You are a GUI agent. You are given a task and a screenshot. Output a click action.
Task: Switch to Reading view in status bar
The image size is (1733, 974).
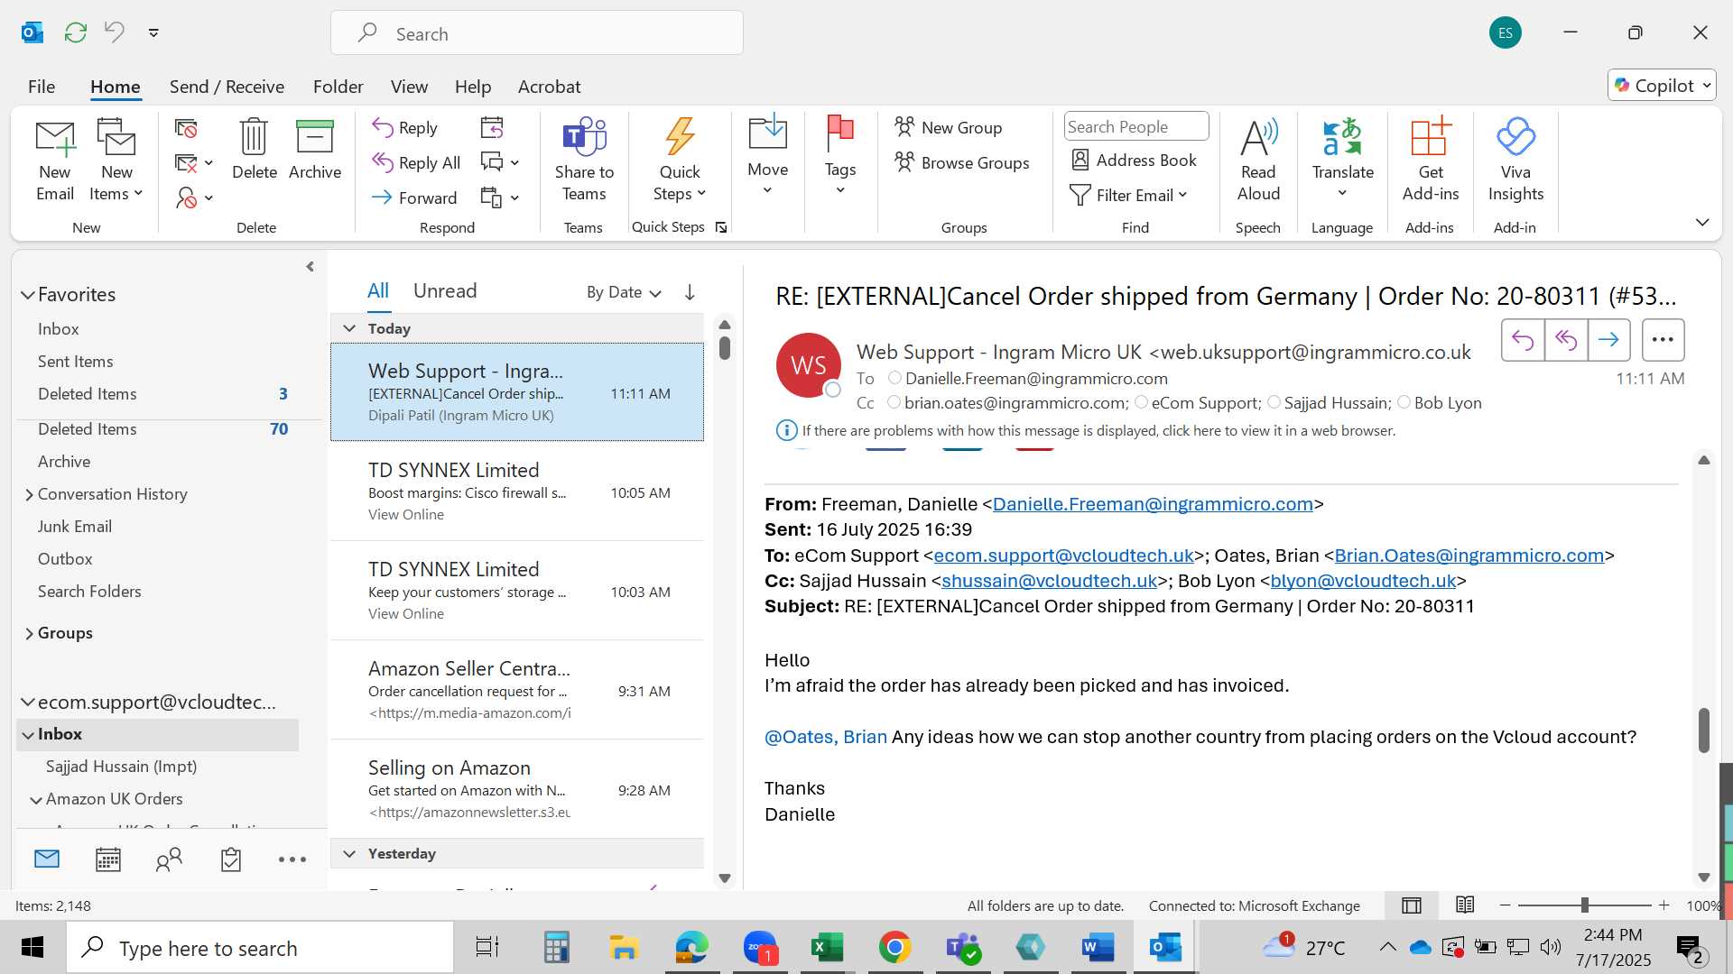pyautogui.click(x=1465, y=905)
